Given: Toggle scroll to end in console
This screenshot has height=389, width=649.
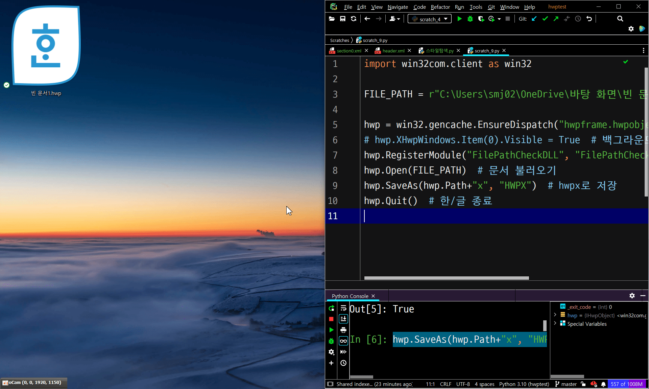Looking at the screenshot, I should 343,319.
